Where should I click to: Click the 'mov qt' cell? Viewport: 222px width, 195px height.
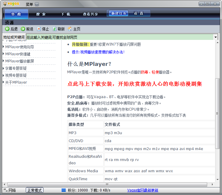160,179
